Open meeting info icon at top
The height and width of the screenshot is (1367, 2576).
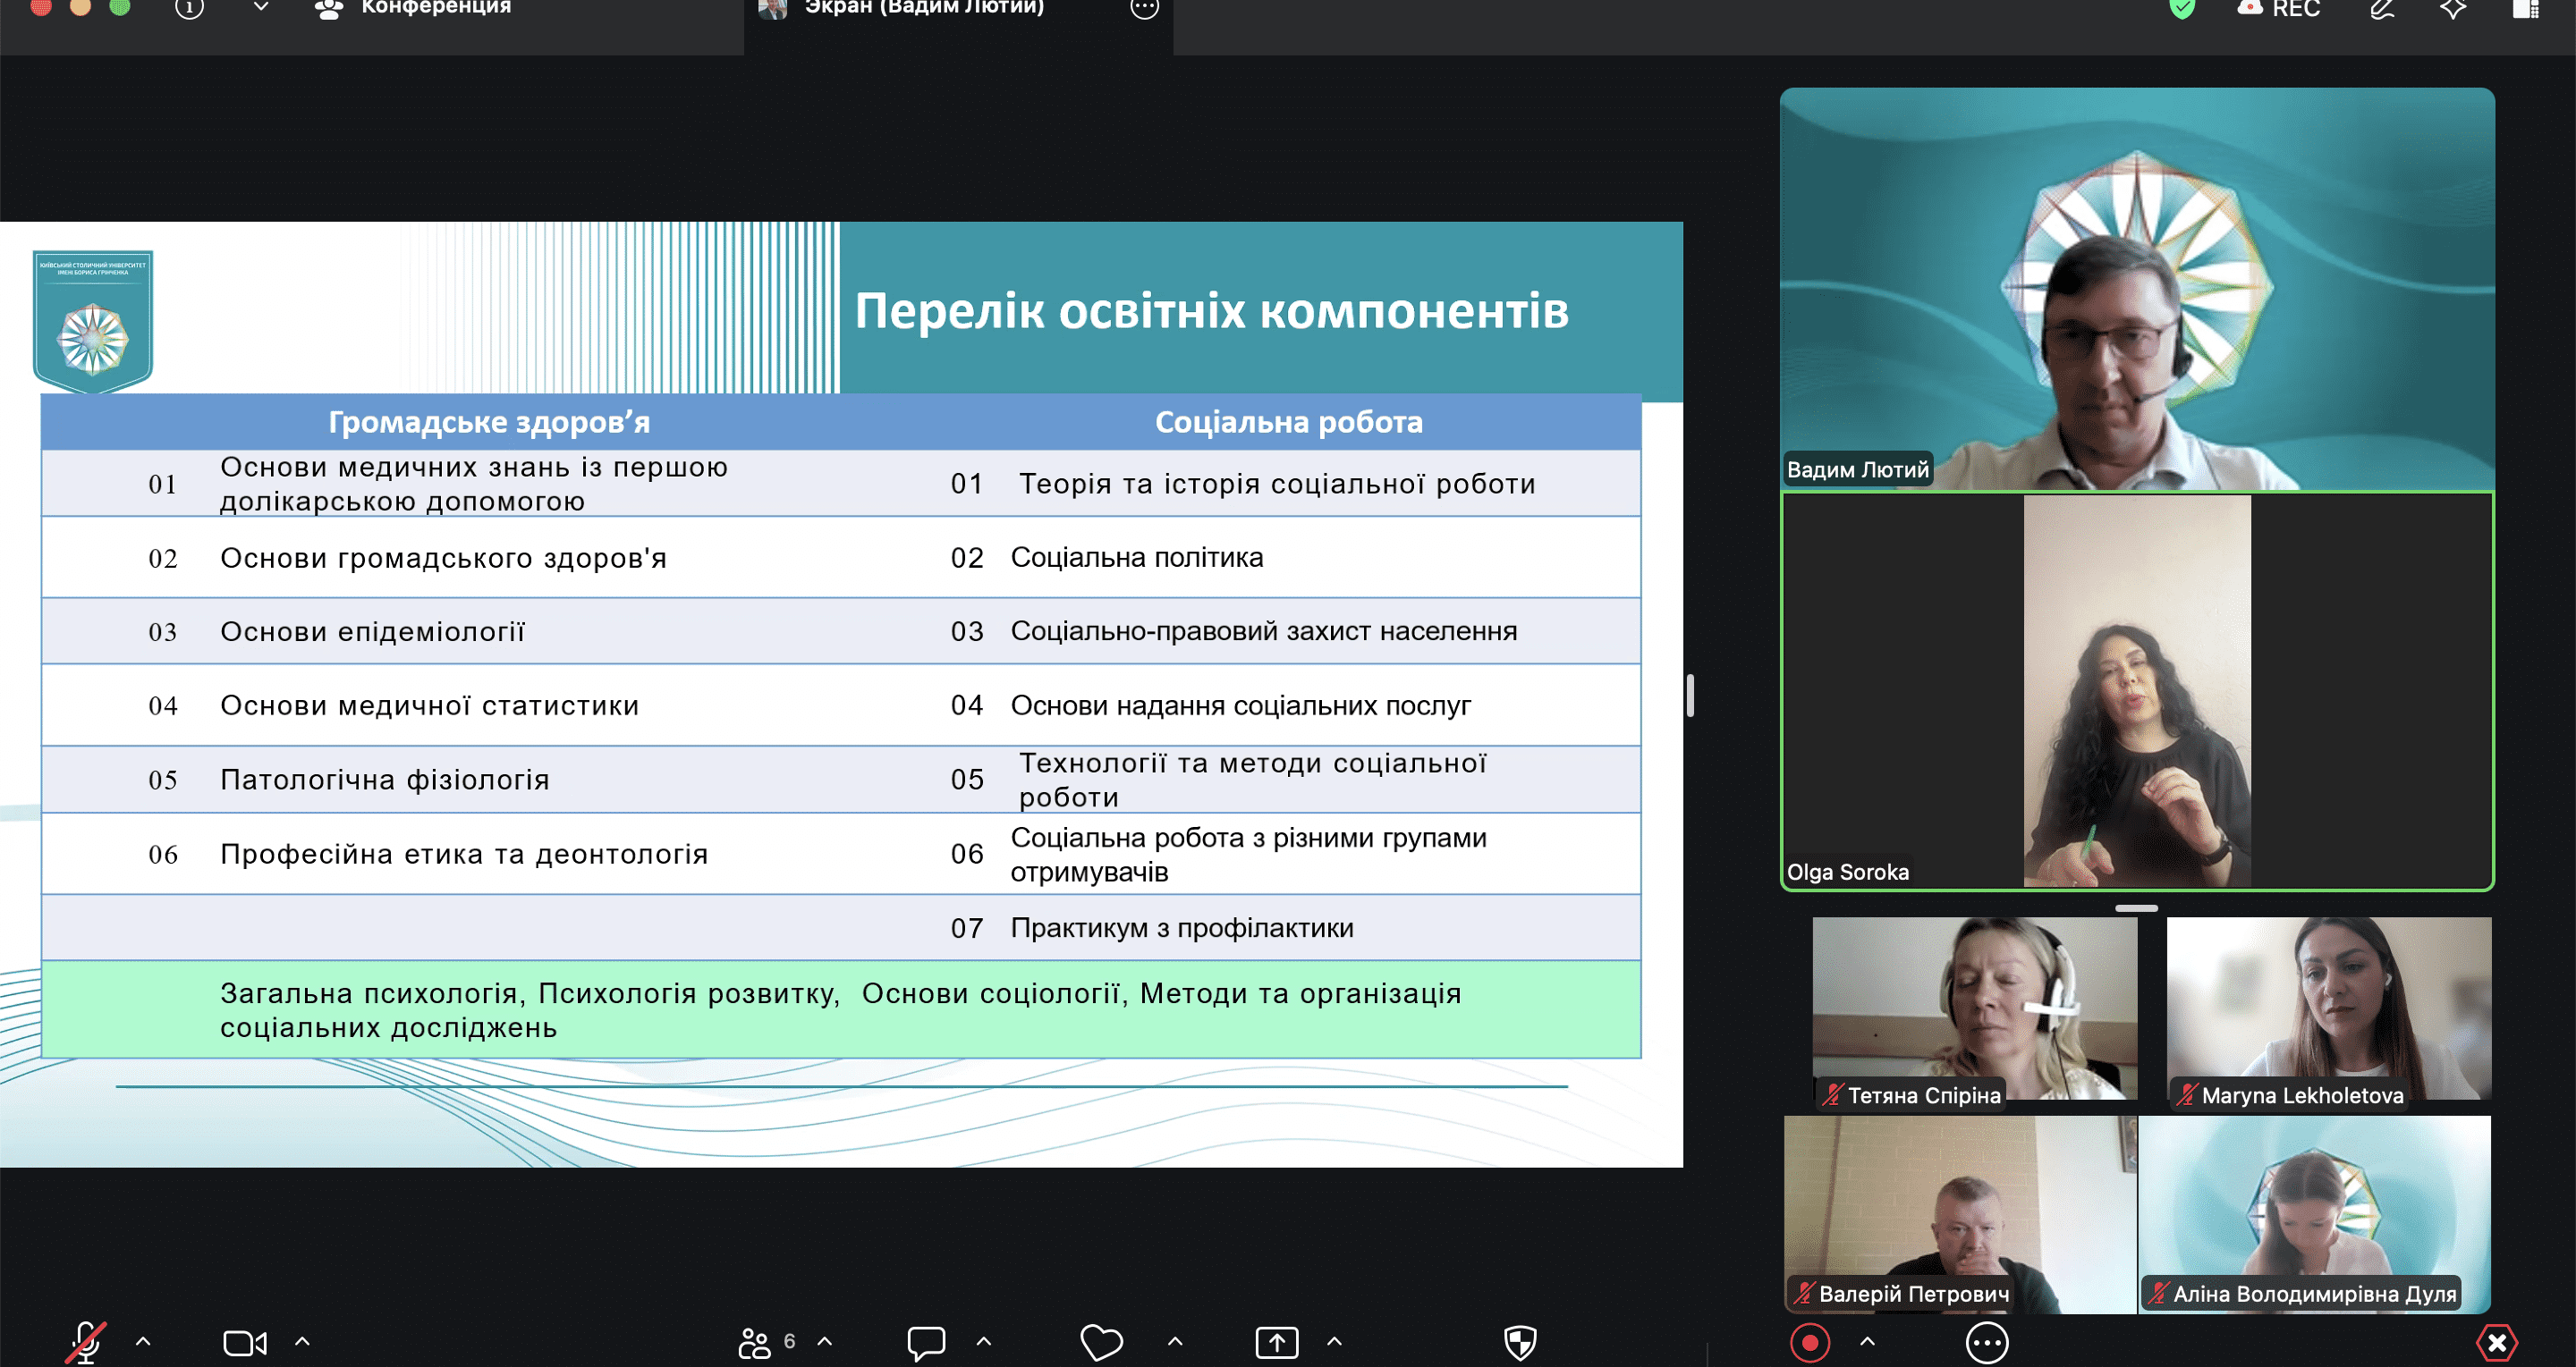tap(189, 9)
